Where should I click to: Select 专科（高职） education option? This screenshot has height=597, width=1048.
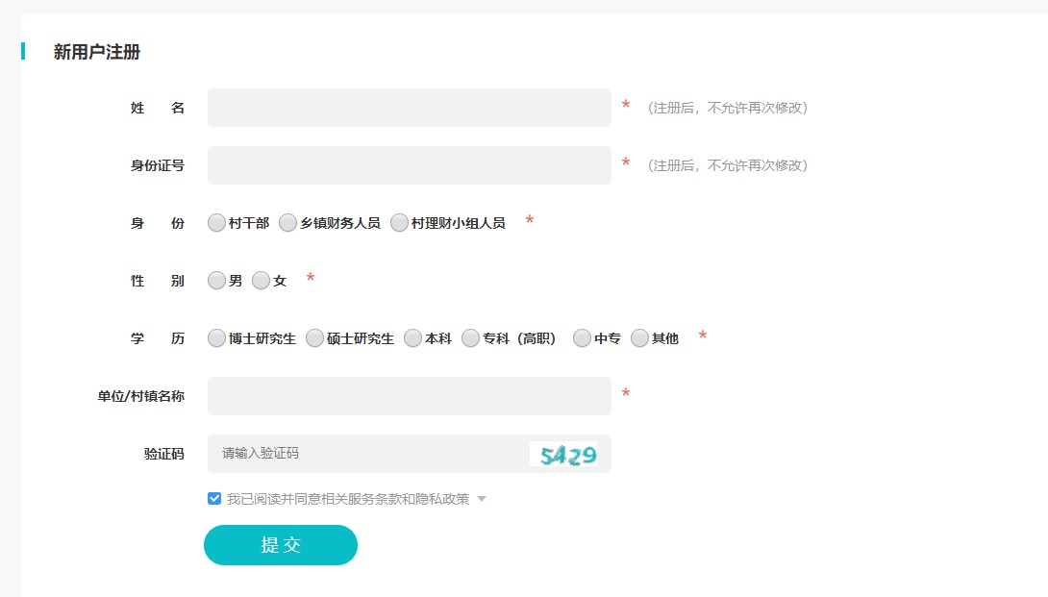pos(471,338)
